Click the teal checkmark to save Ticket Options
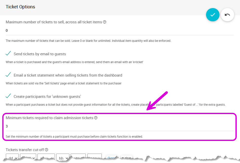The image size is (240, 163). [213, 15]
